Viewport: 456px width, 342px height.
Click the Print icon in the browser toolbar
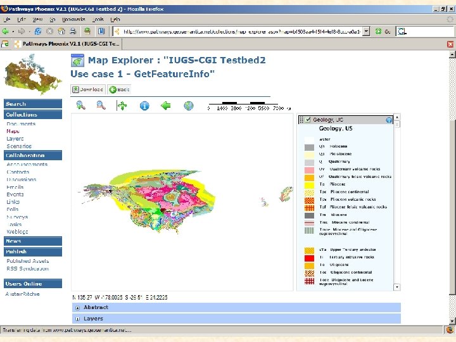click(x=73, y=31)
